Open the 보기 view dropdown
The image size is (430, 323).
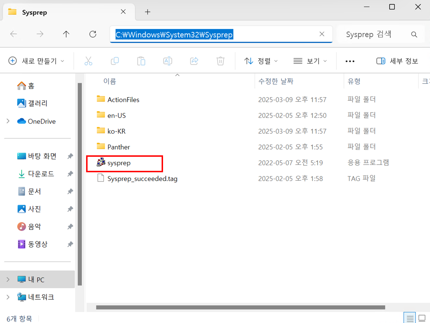pyautogui.click(x=310, y=61)
